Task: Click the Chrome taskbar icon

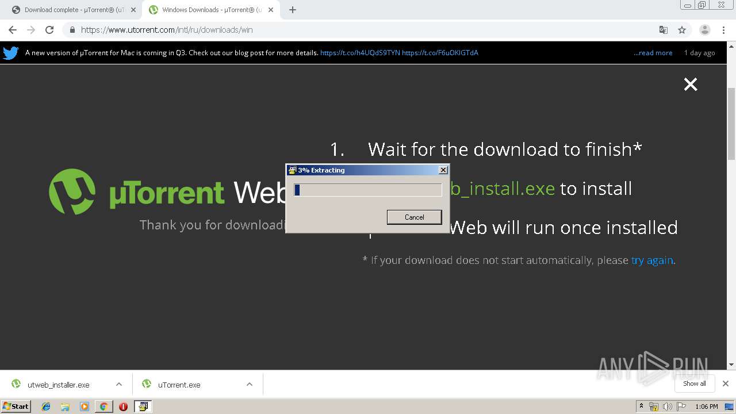Action: coord(103,407)
